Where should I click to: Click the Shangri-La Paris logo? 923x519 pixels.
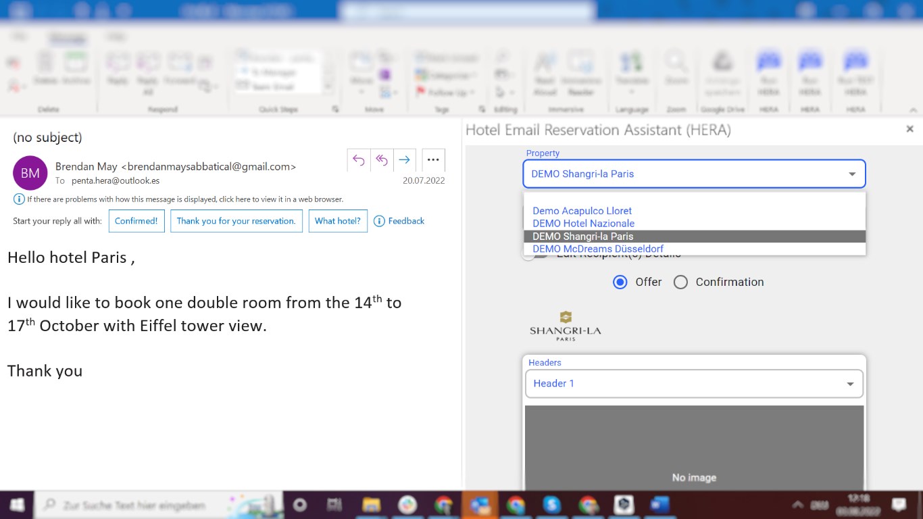[566, 326]
